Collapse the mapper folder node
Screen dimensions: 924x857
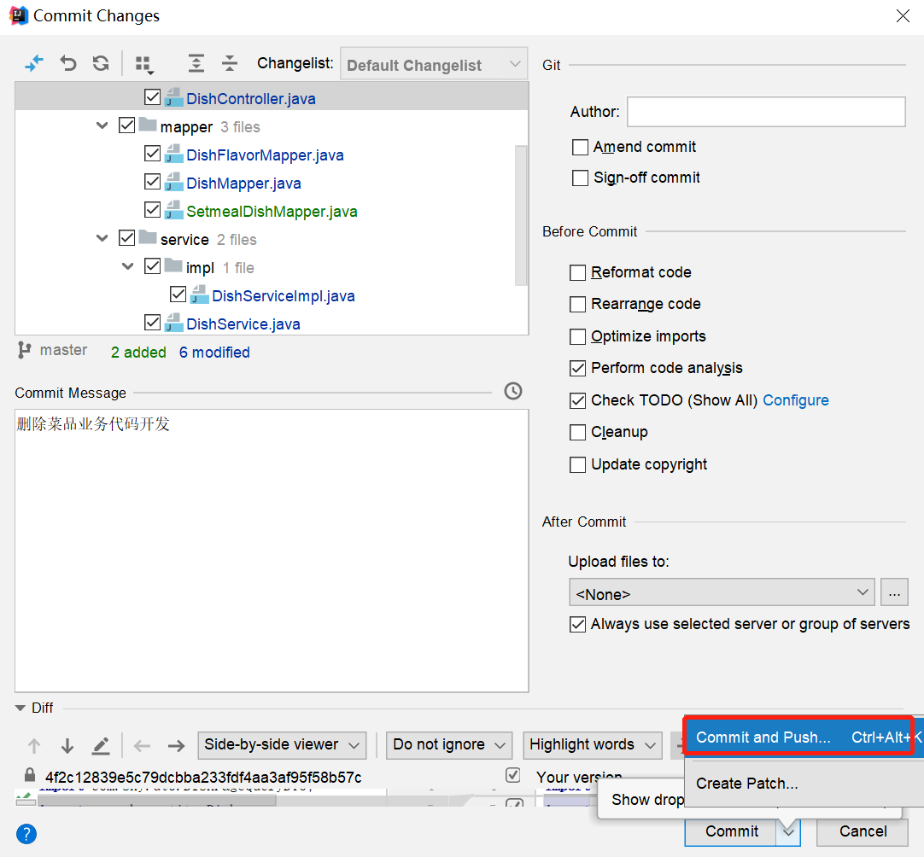tap(102, 126)
